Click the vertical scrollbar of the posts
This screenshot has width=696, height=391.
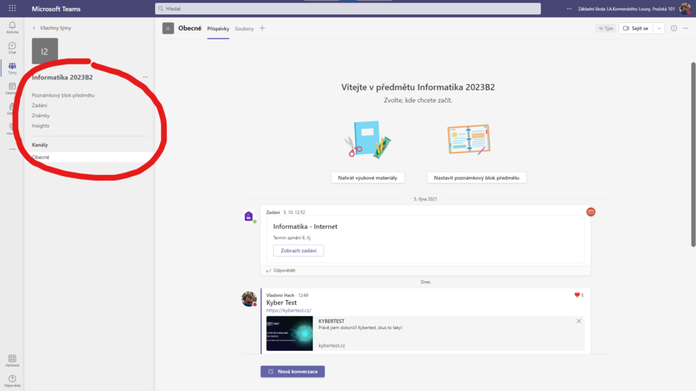pyautogui.click(x=693, y=155)
